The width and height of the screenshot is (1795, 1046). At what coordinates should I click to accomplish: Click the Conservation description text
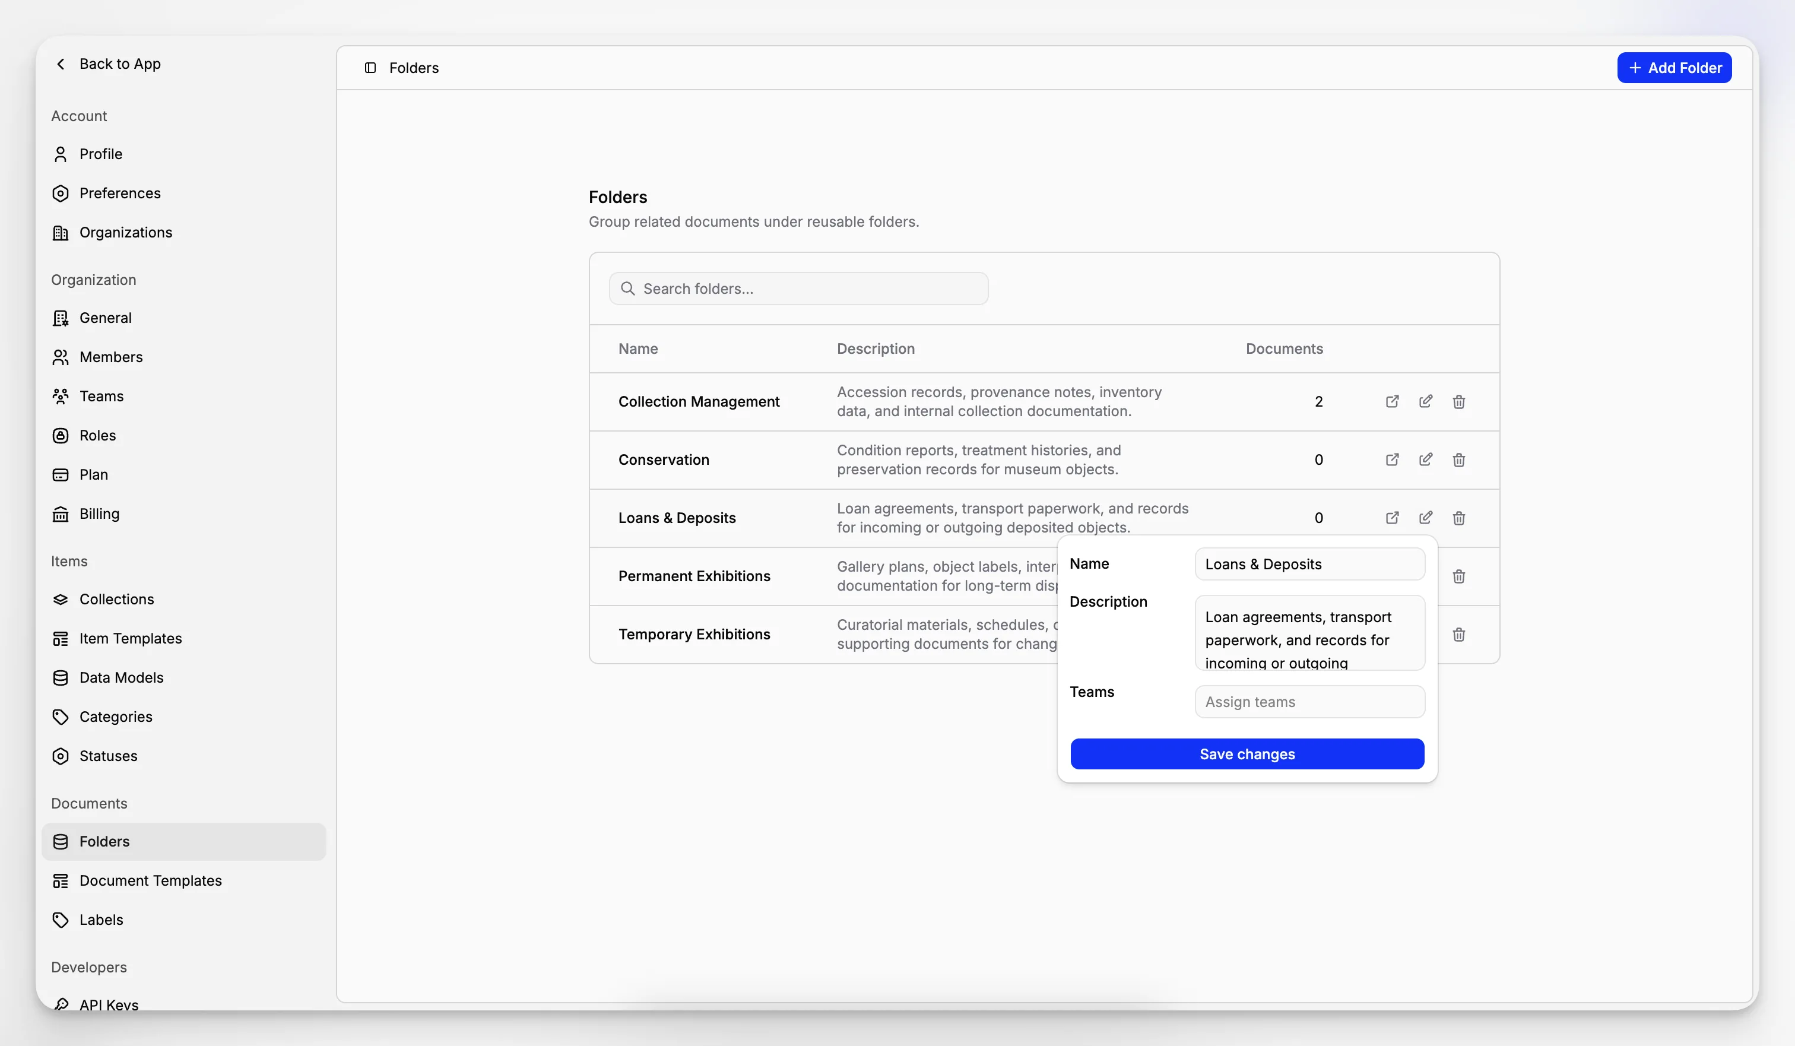pos(979,459)
